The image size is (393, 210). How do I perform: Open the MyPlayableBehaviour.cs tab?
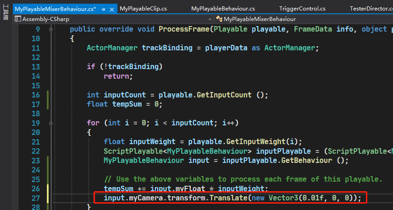(223, 9)
